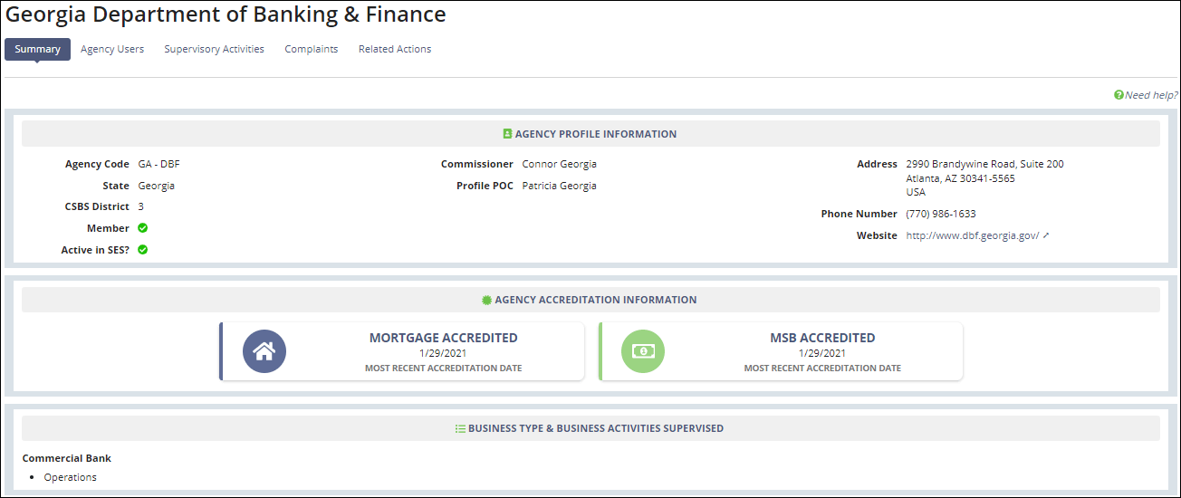Click the Need help question mark icon
Viewport: 1181px width, 498px height.
coord(1119,95)
